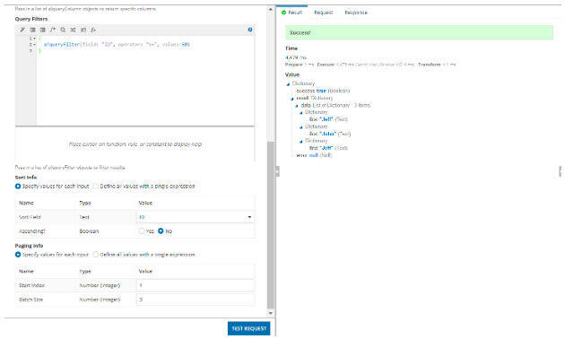Click the a!queryFilter expression in the editor

[x=117, y=45]
